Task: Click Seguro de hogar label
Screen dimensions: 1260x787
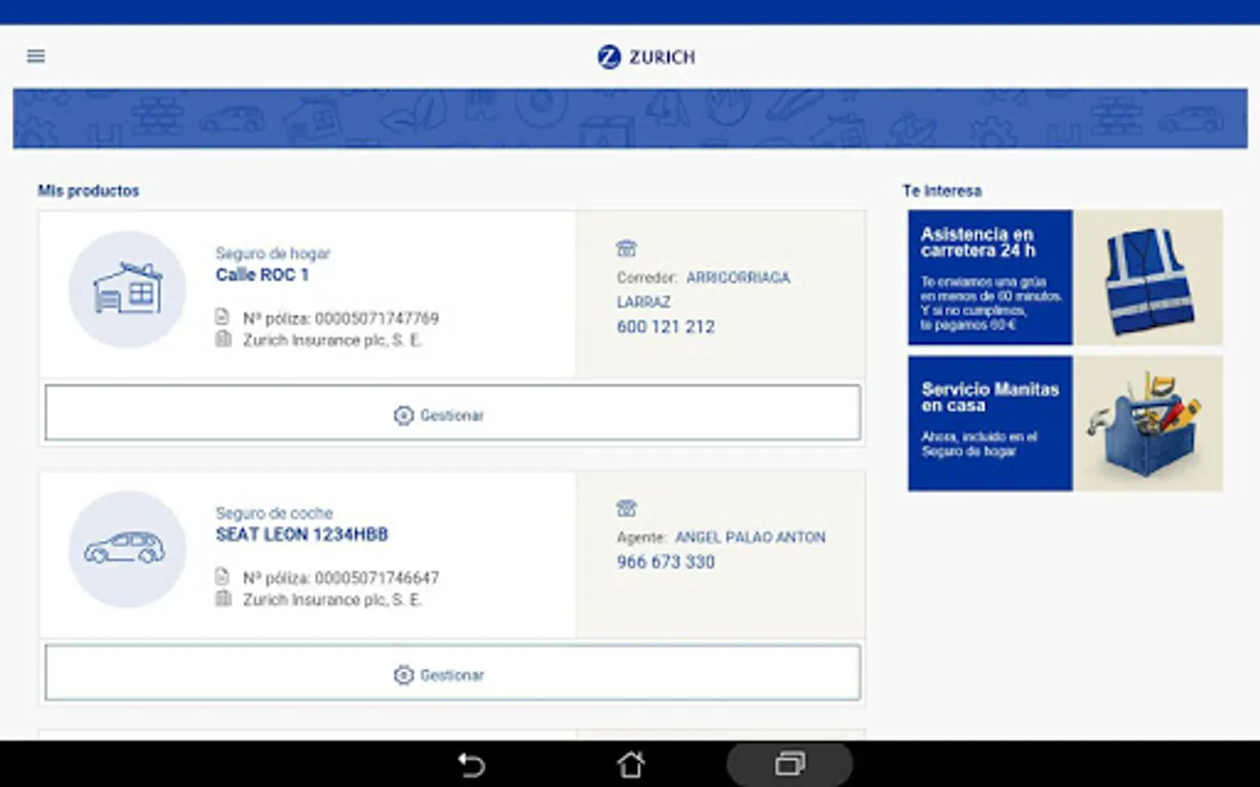Action: coord(273,254)
